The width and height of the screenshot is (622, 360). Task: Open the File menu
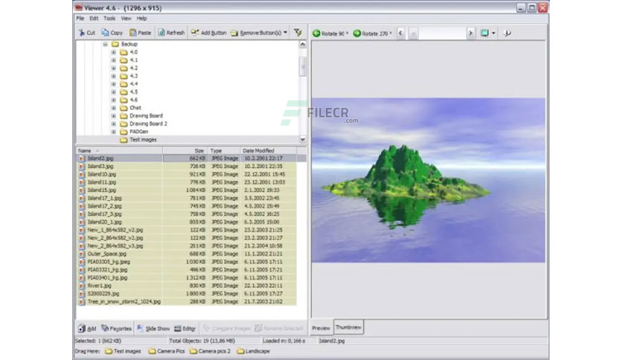click(x=80, y=19)
